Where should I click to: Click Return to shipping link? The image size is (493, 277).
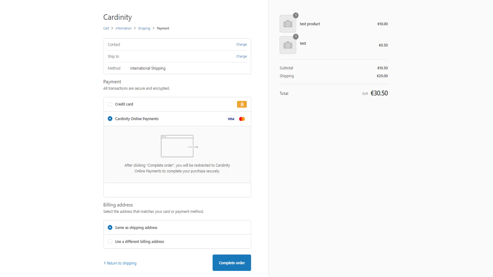120,263
